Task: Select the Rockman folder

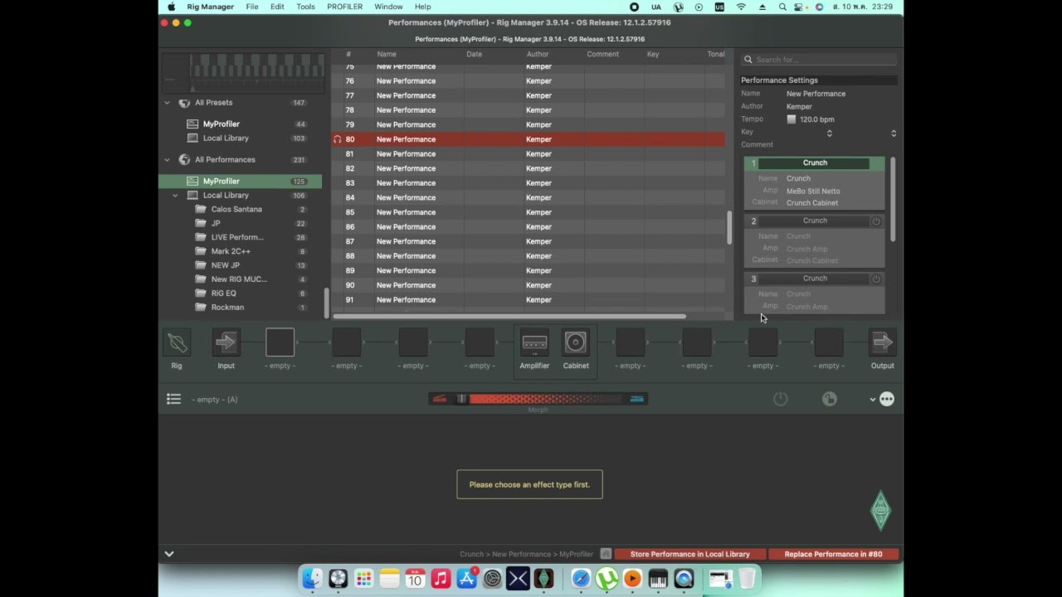Action: [227, 308]
